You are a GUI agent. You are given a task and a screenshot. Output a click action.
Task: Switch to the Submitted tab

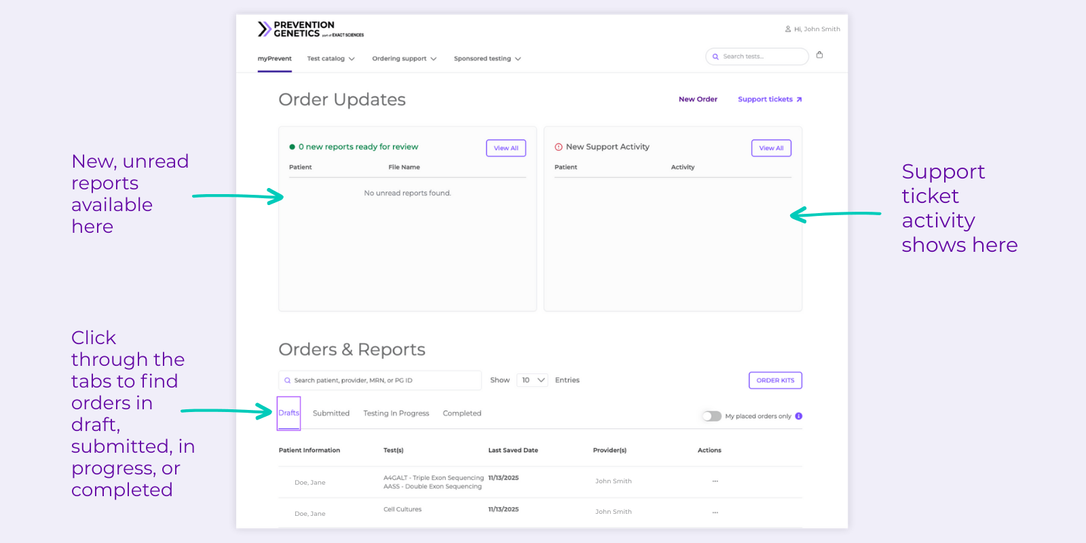[331, 413]
